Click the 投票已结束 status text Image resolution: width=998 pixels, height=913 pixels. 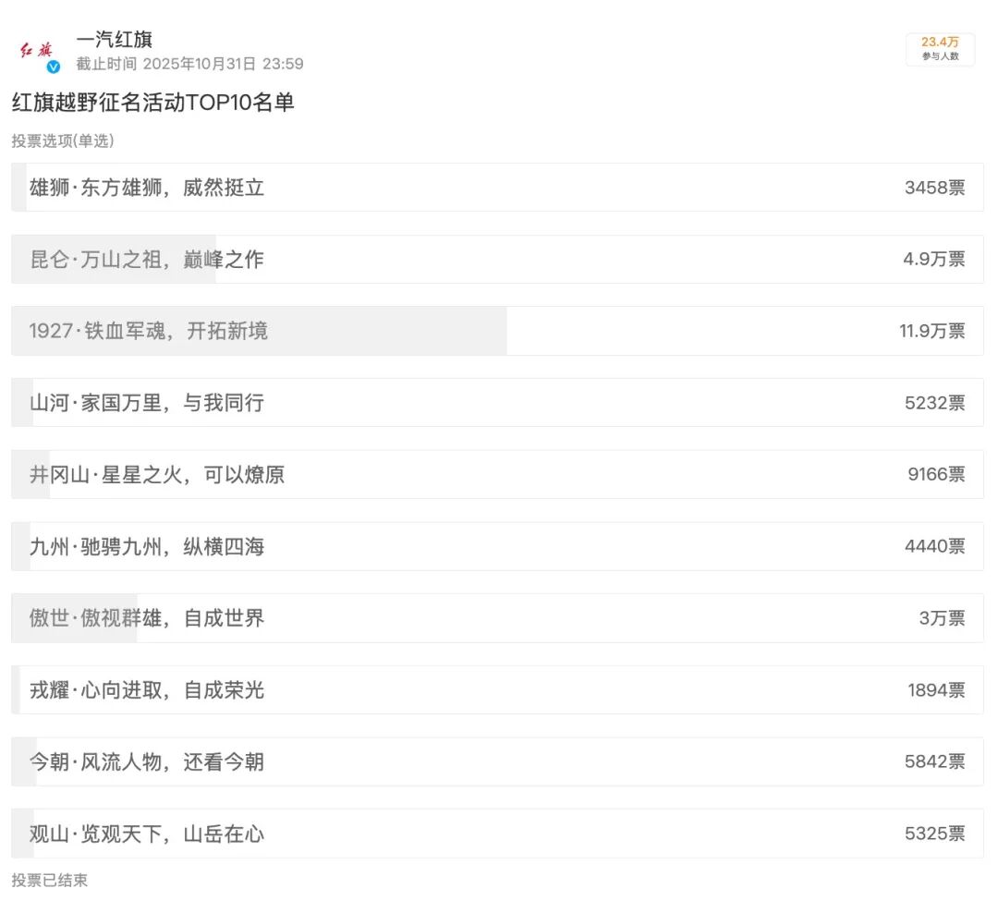point(50,880)
